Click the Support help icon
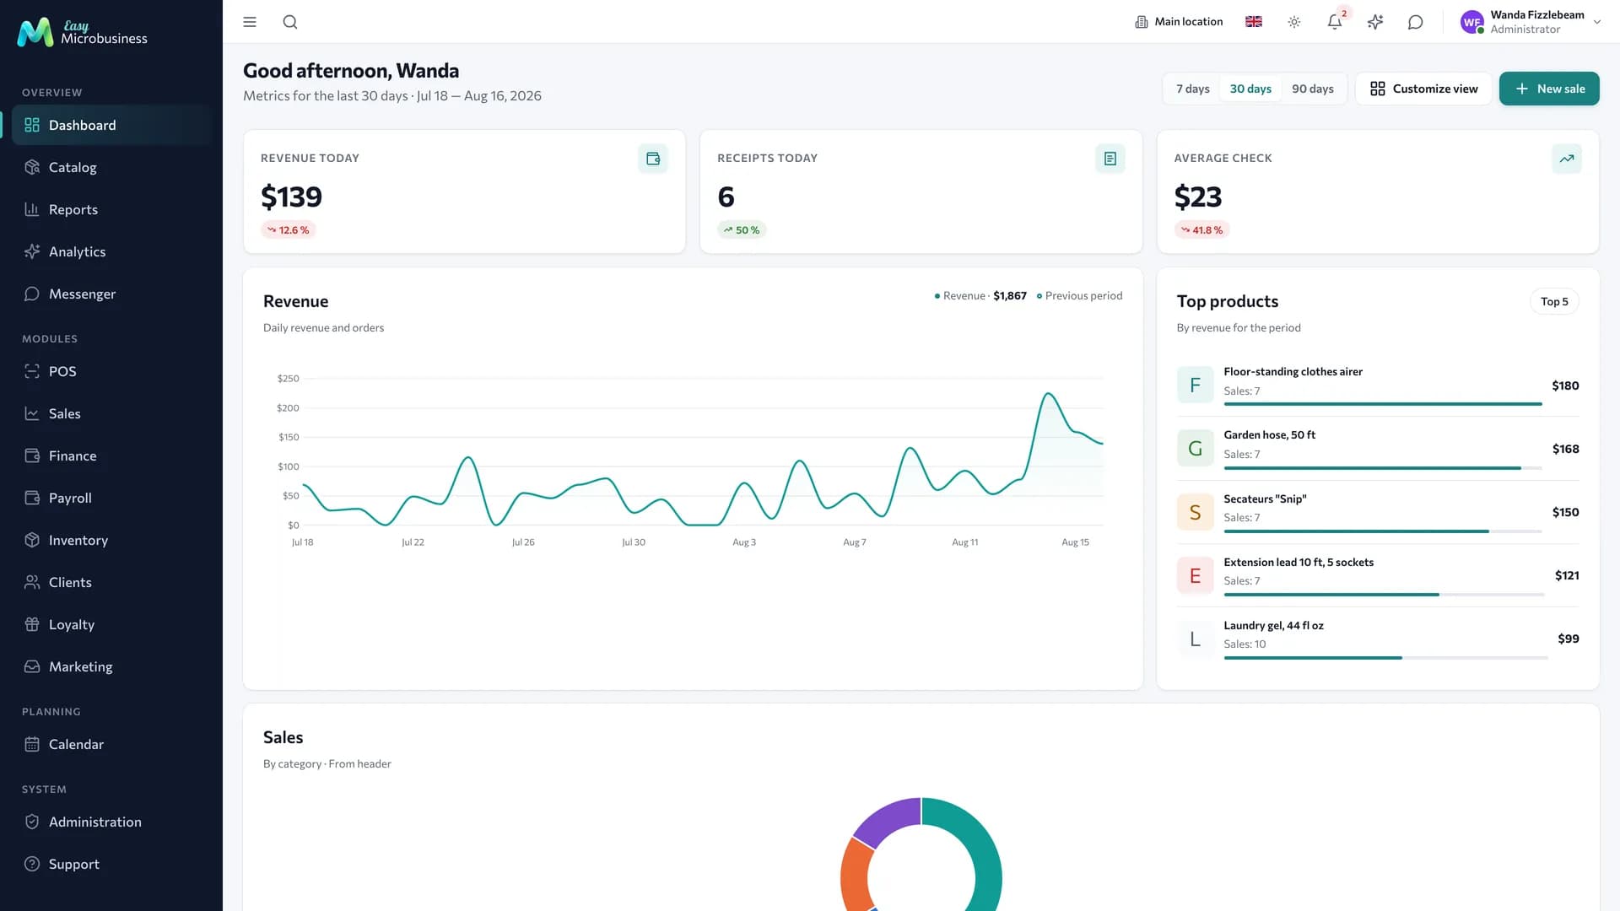The height and width of the screenshot is (911, 1620). tap(32, 864)
